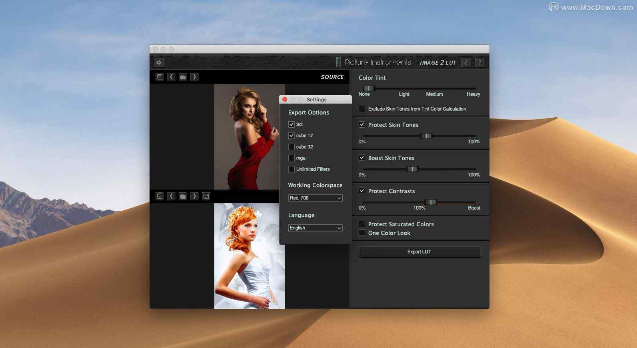The width and height of the screenshot is (637, 348).
Task: Check Exclude Skin Tones from Tint Color Calculation
Action: click(362, 109)
